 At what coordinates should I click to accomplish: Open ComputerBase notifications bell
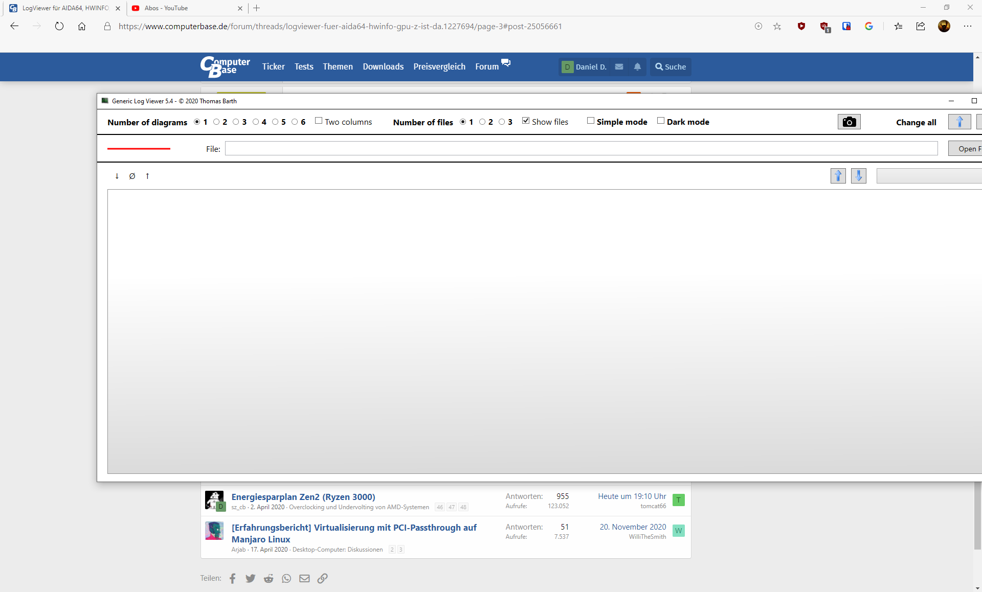point(637,67)
